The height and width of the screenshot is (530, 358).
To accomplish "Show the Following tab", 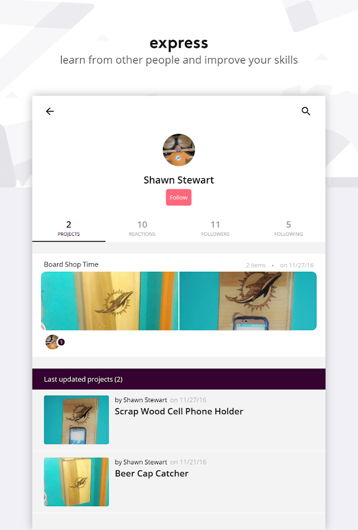I will 288,229.
